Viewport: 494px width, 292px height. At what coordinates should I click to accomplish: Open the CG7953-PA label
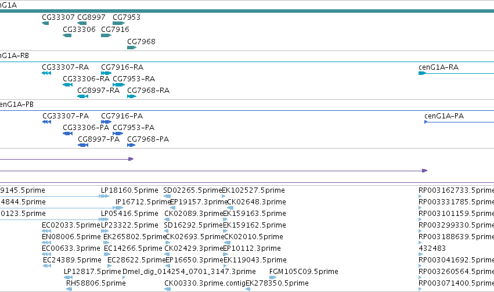134,128
